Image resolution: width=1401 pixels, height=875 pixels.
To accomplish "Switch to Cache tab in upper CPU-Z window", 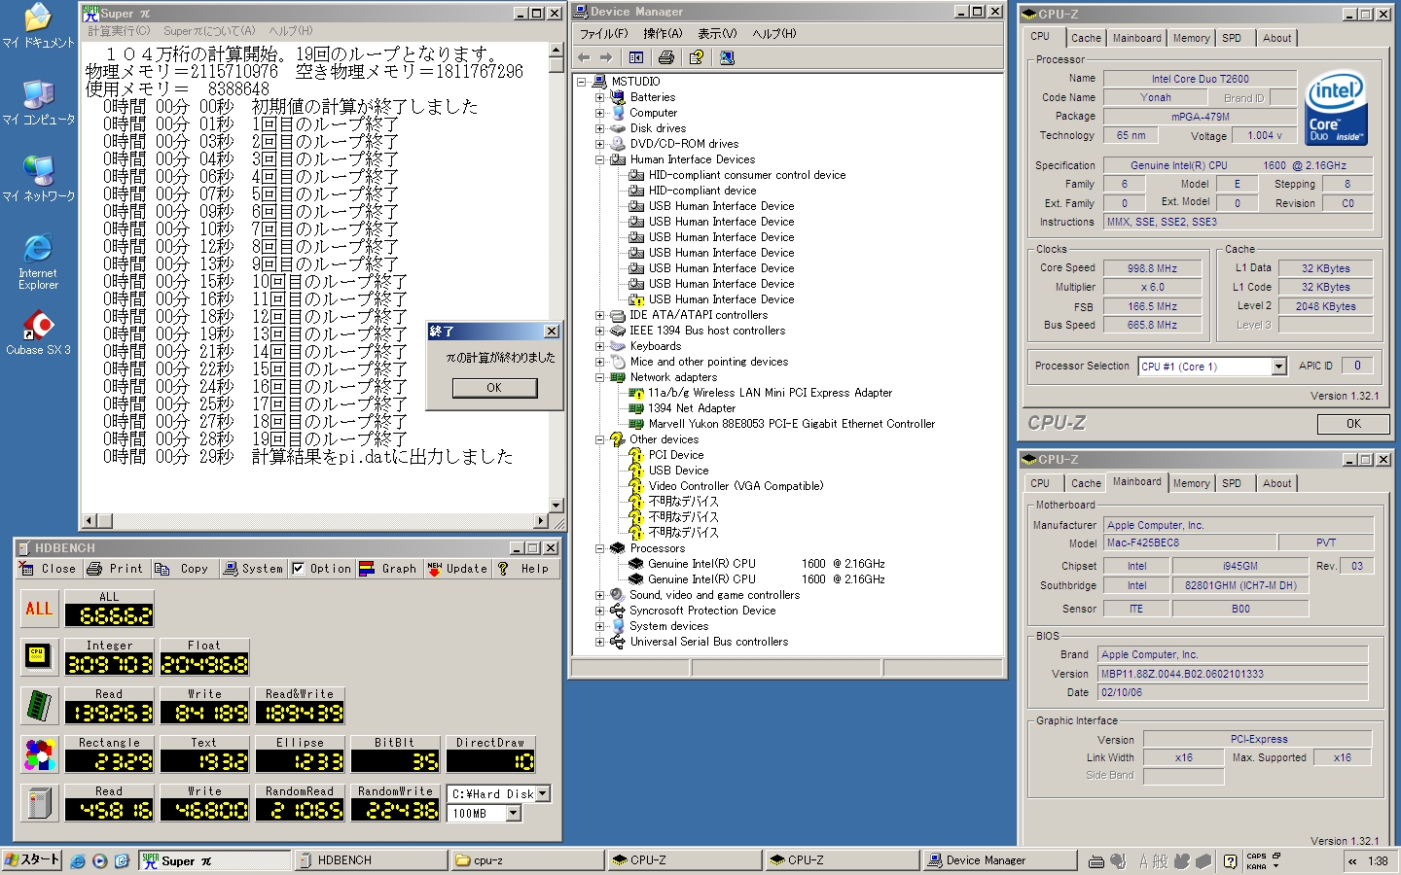I will pyautogui.click(x=1086, y=38).
